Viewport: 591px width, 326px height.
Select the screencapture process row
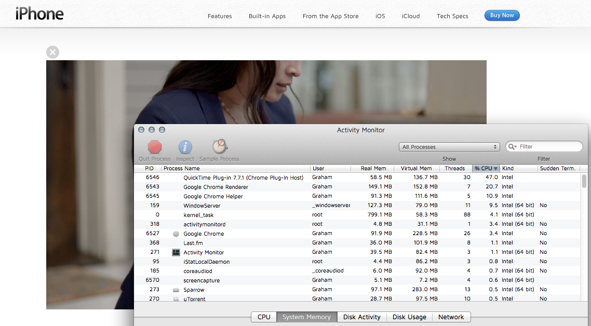click(357, 280)
